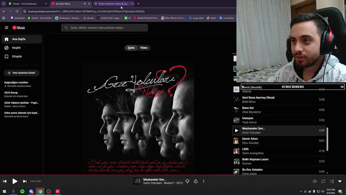Open the kurgu dersi bookmark

196,18
